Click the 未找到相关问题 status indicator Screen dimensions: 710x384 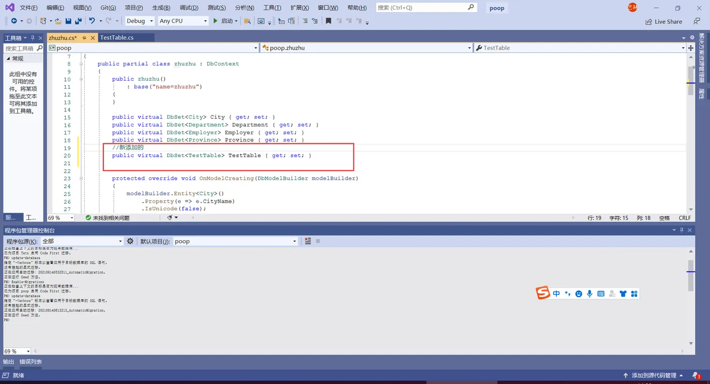tap(108, 218)
